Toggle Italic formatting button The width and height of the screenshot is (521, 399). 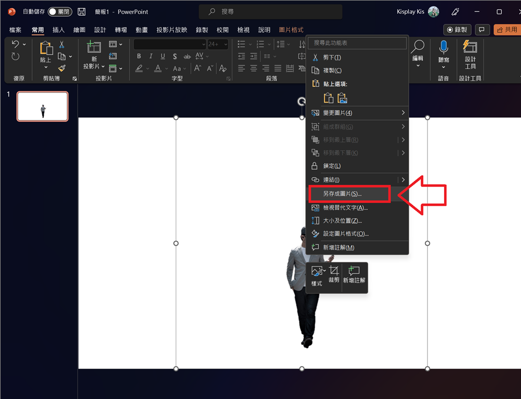pyautogui.click(x=151, y=57)
